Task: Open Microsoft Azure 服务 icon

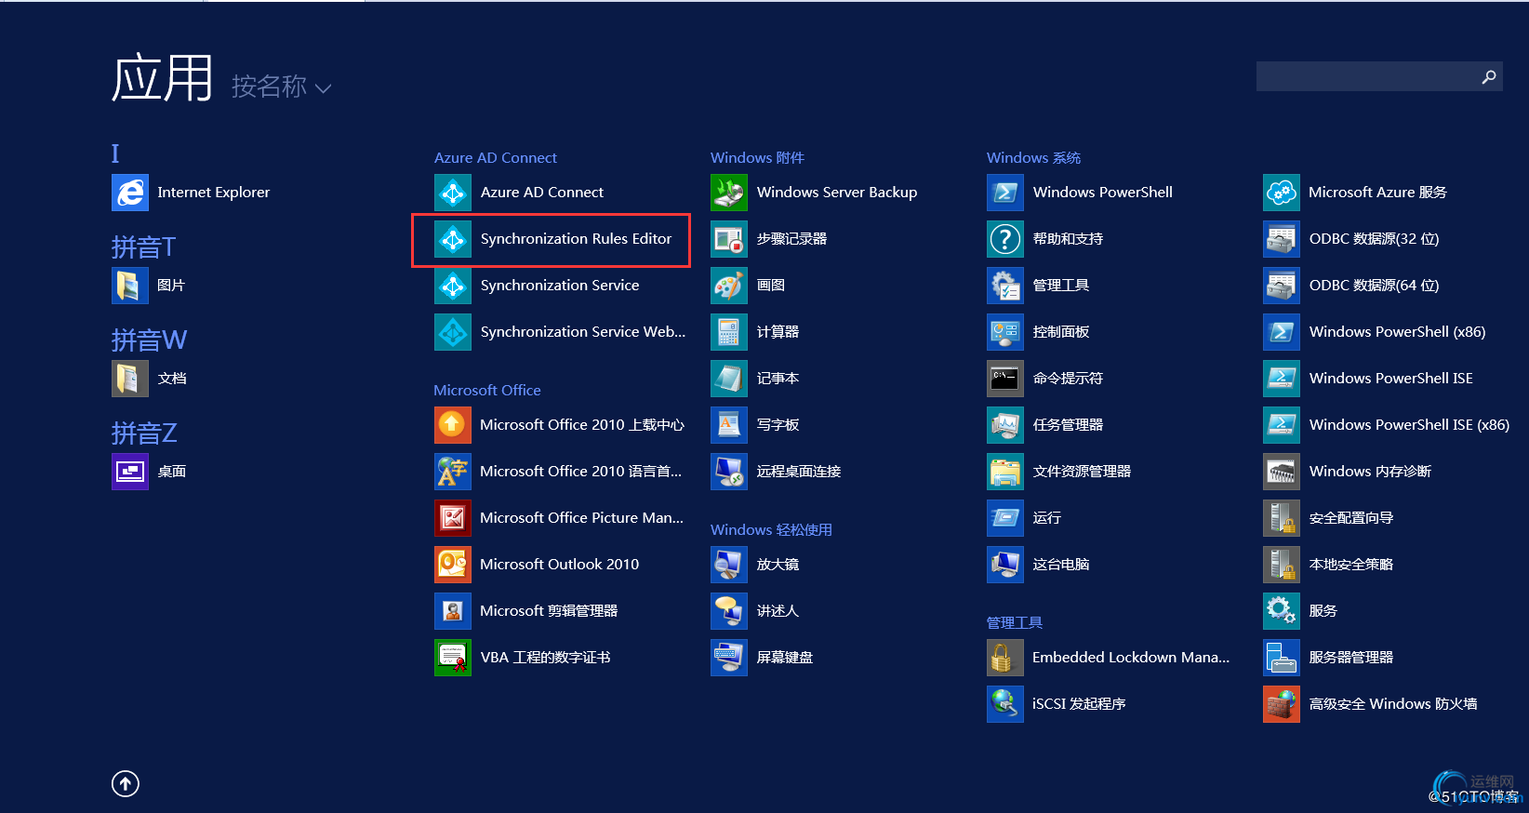Action: (1282, 193)
